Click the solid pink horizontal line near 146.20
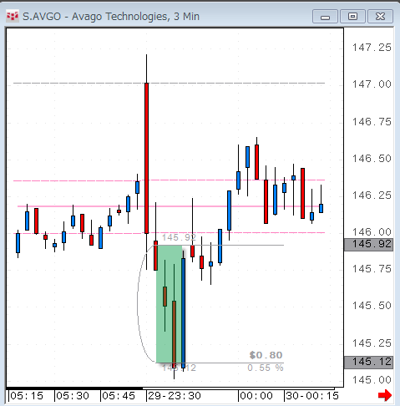Image resolution: width=400 pixels, height=406 pixels. click(169, 206)
